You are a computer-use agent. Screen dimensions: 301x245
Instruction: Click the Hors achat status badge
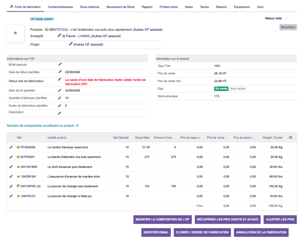[x=238, y=89]
